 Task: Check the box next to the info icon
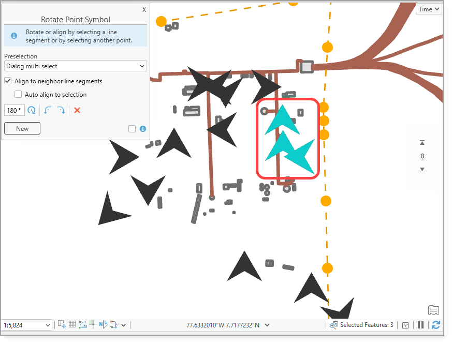(132, 129)
